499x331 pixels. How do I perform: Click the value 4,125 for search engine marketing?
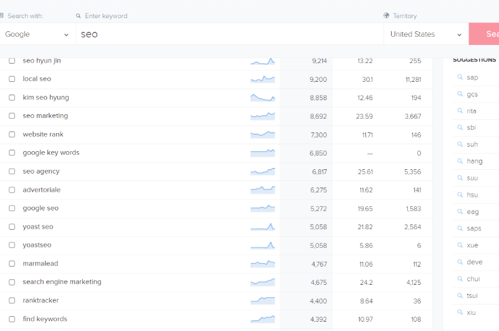coord(414,282)
